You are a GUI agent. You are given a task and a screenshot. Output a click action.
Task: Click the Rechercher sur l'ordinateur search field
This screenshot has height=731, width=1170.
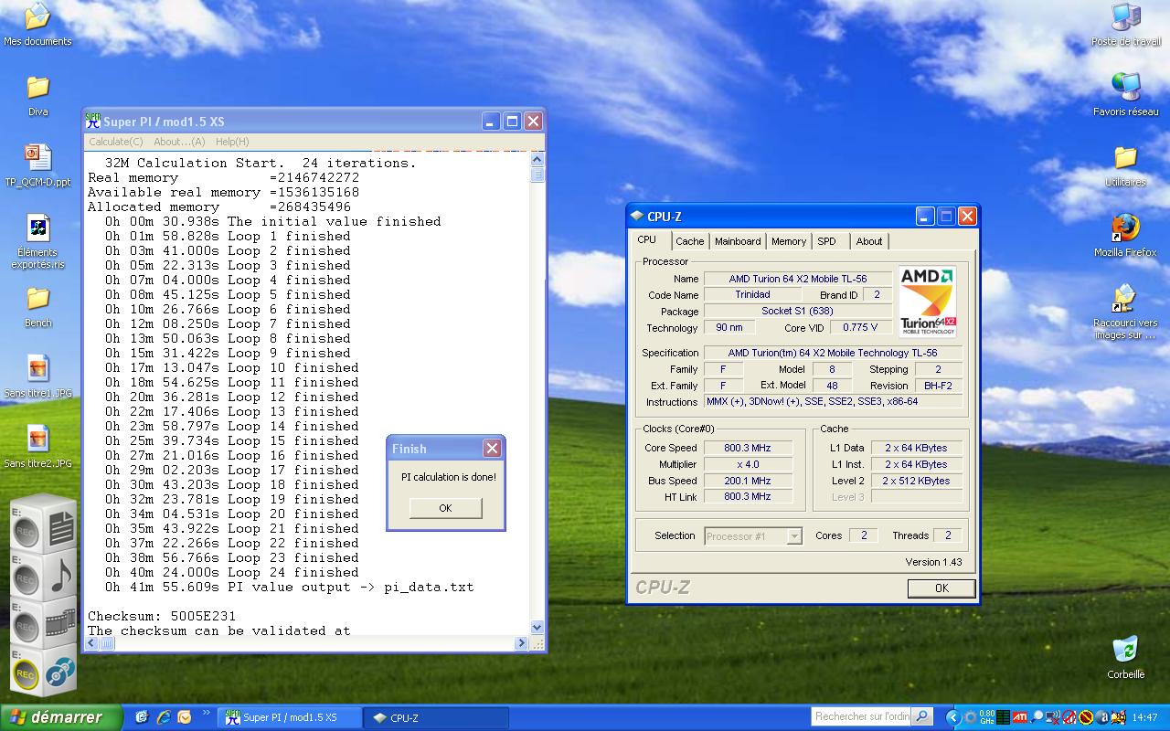pos(861,717)
